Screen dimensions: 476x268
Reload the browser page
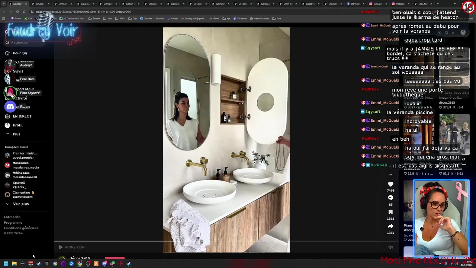tap(17, 12)
